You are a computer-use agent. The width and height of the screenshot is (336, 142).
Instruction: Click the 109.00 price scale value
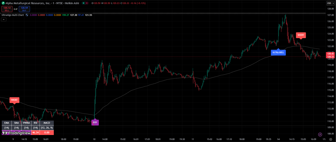tap(331, 127)
